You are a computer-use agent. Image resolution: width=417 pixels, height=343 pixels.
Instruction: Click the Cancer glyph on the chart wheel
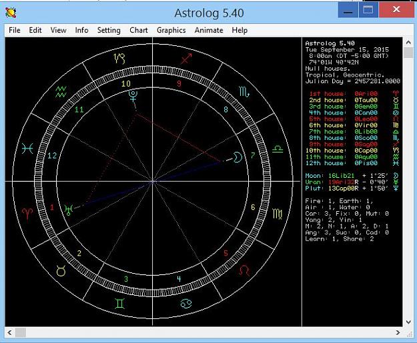coord(186,304)
